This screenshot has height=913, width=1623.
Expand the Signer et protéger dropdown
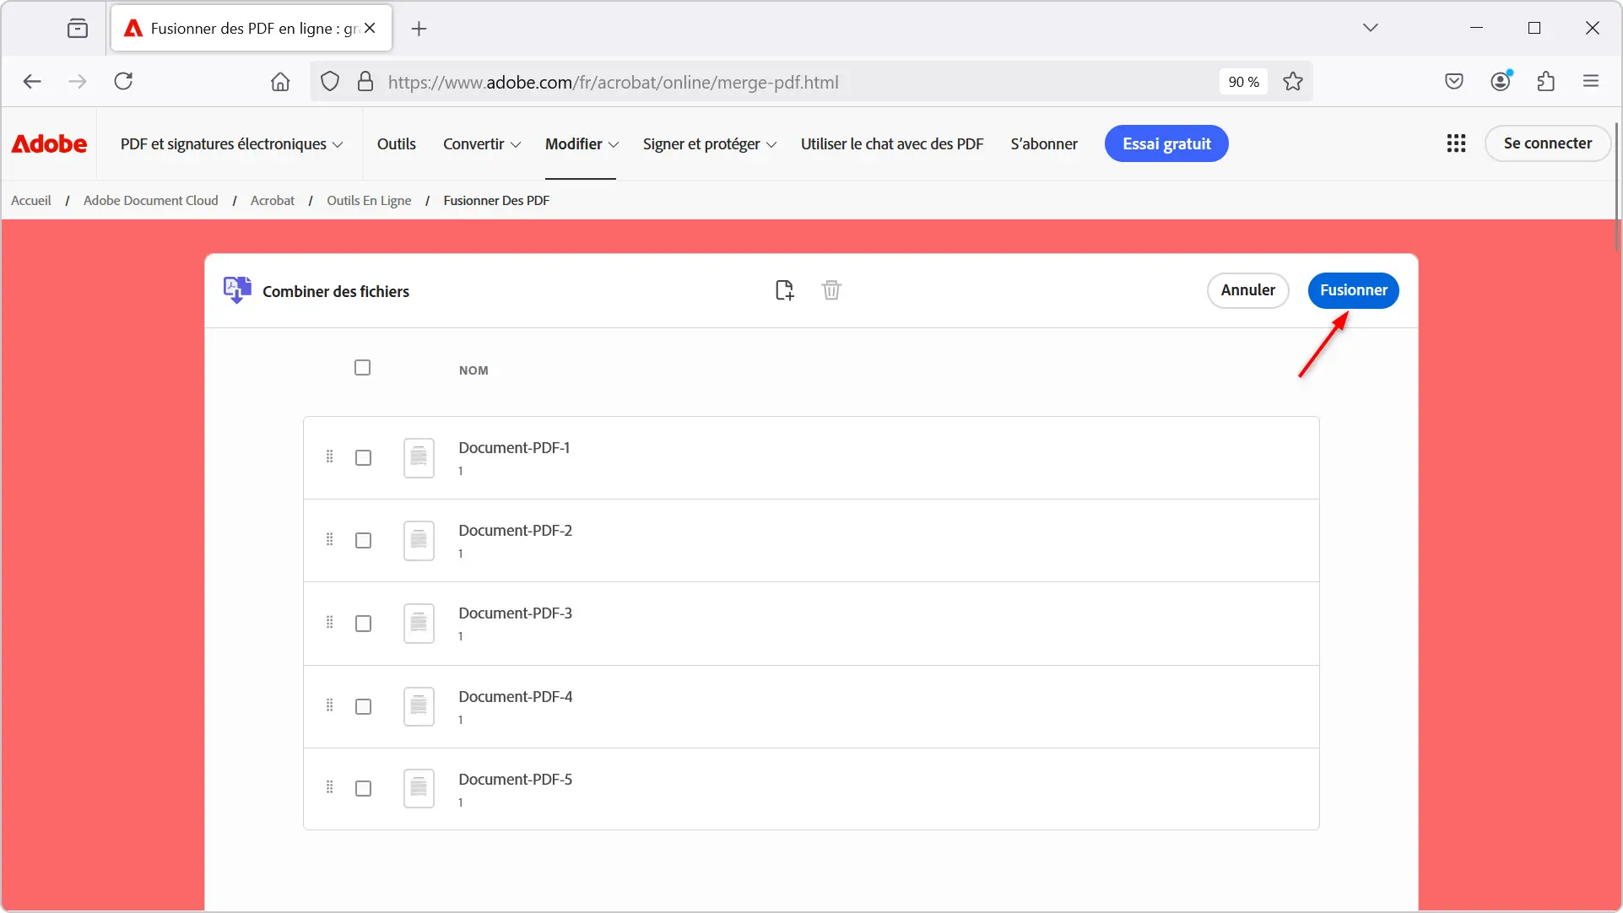[x=710, y=144]
